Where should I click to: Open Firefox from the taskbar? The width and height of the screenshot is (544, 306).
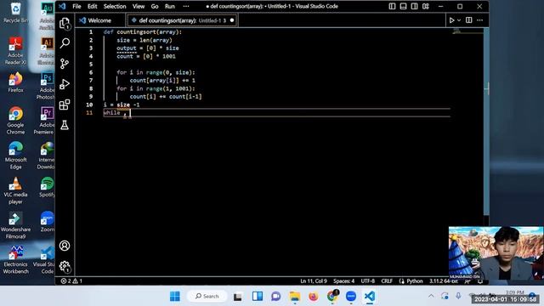314,297
